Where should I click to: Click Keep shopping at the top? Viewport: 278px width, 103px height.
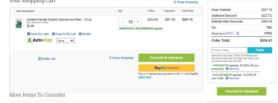[186, 2]
